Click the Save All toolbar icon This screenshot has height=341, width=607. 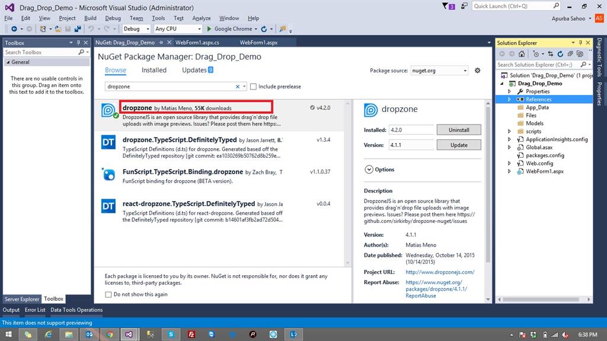[x=78, y=28]
